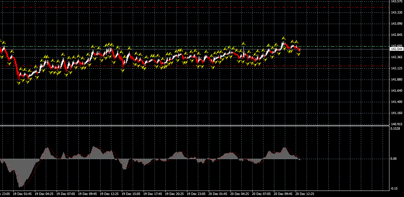Click the 143.330 price axis label
Viewport: 404px width, 197px height.
coord(397,12)
